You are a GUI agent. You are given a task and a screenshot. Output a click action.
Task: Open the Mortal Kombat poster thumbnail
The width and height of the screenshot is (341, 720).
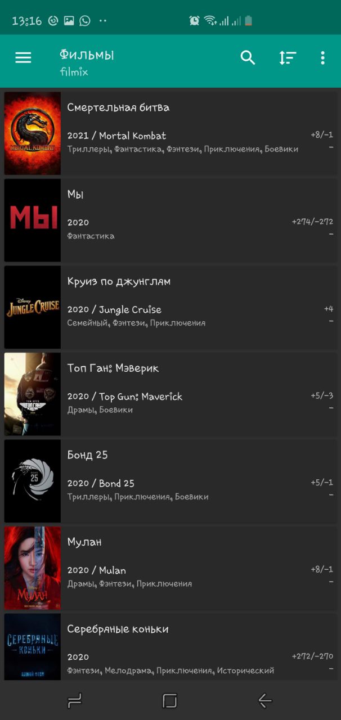pyautogui.click(x=33, y=133)
